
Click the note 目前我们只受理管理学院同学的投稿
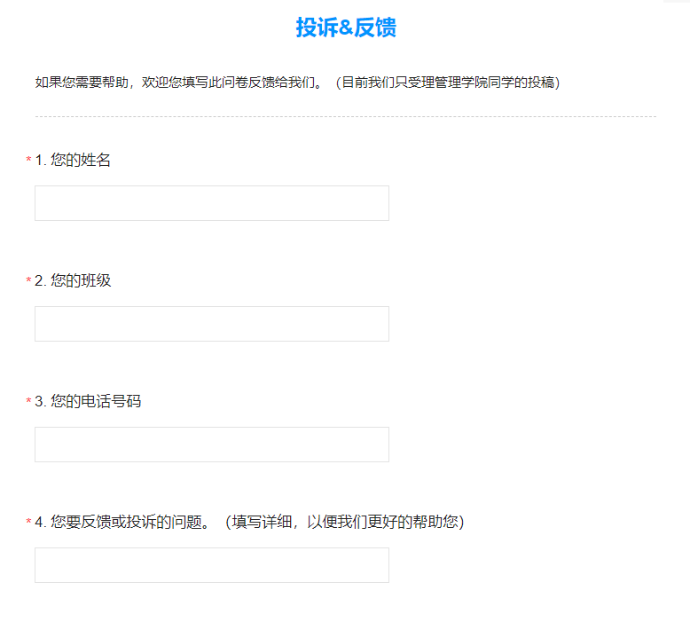point(448,83)
